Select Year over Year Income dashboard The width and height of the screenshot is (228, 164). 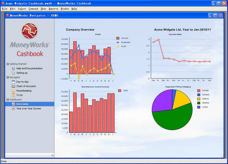tap(28, 109)
